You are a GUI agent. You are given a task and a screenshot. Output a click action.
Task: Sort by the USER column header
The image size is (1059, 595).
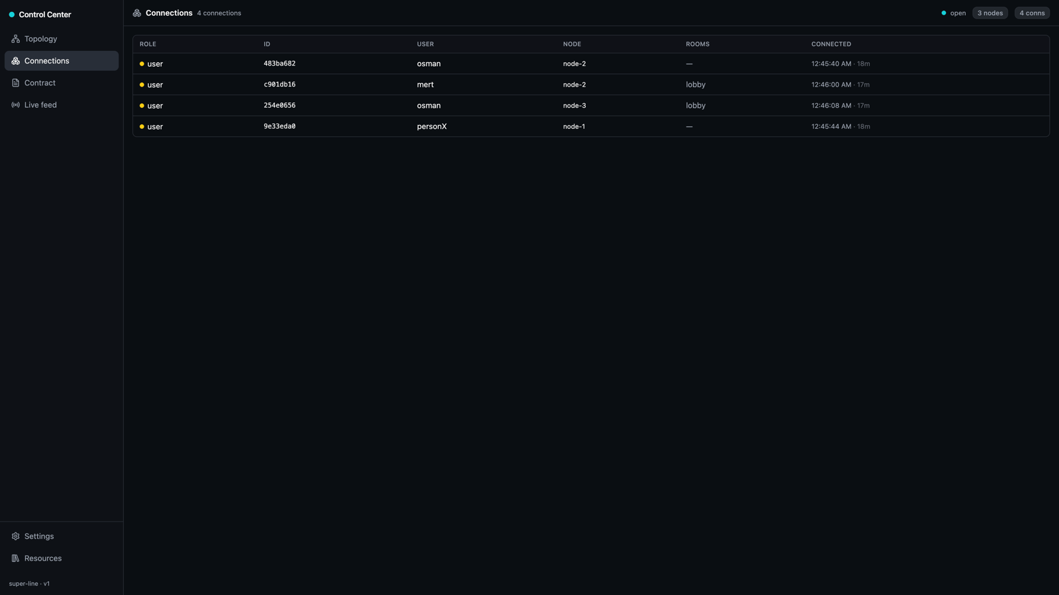coord(426,44)
